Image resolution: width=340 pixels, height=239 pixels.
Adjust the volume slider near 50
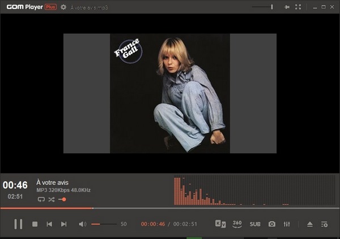(104, 224)
